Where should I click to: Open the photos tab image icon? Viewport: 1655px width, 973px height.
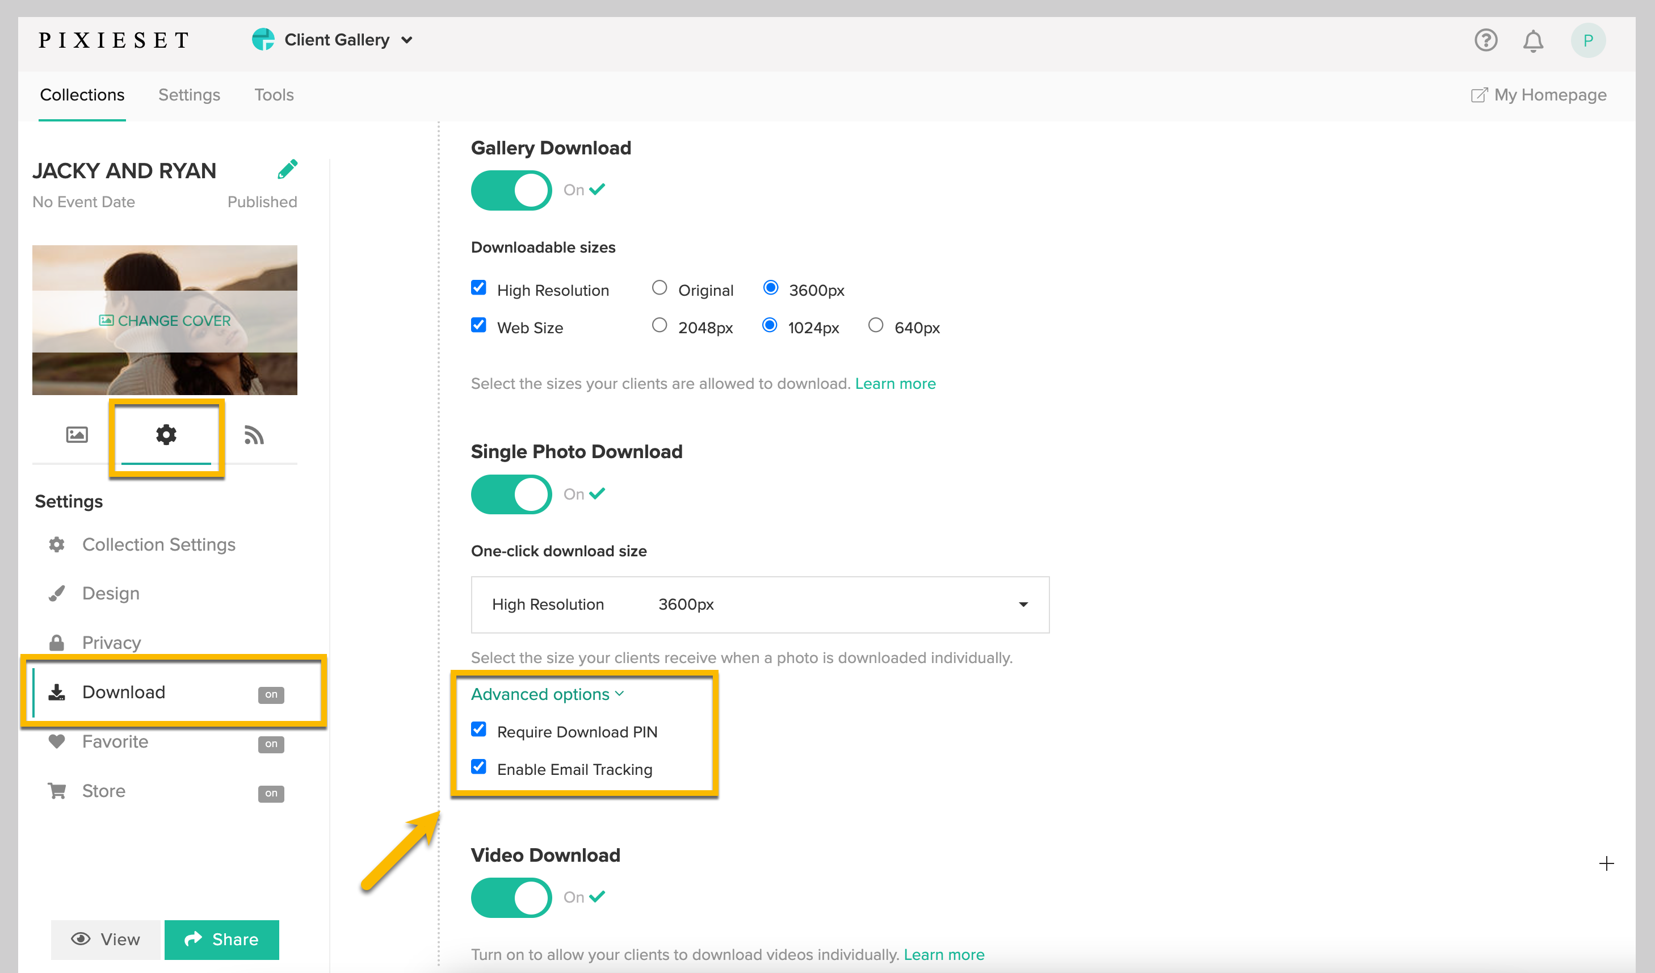77,434
